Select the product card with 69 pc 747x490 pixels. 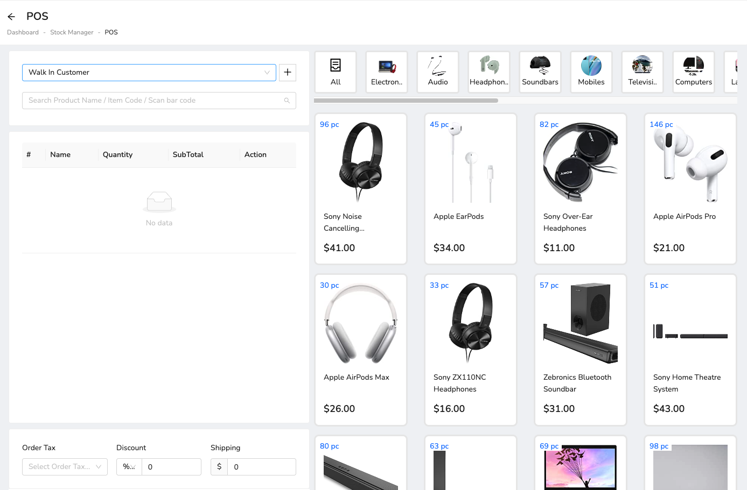581,463
